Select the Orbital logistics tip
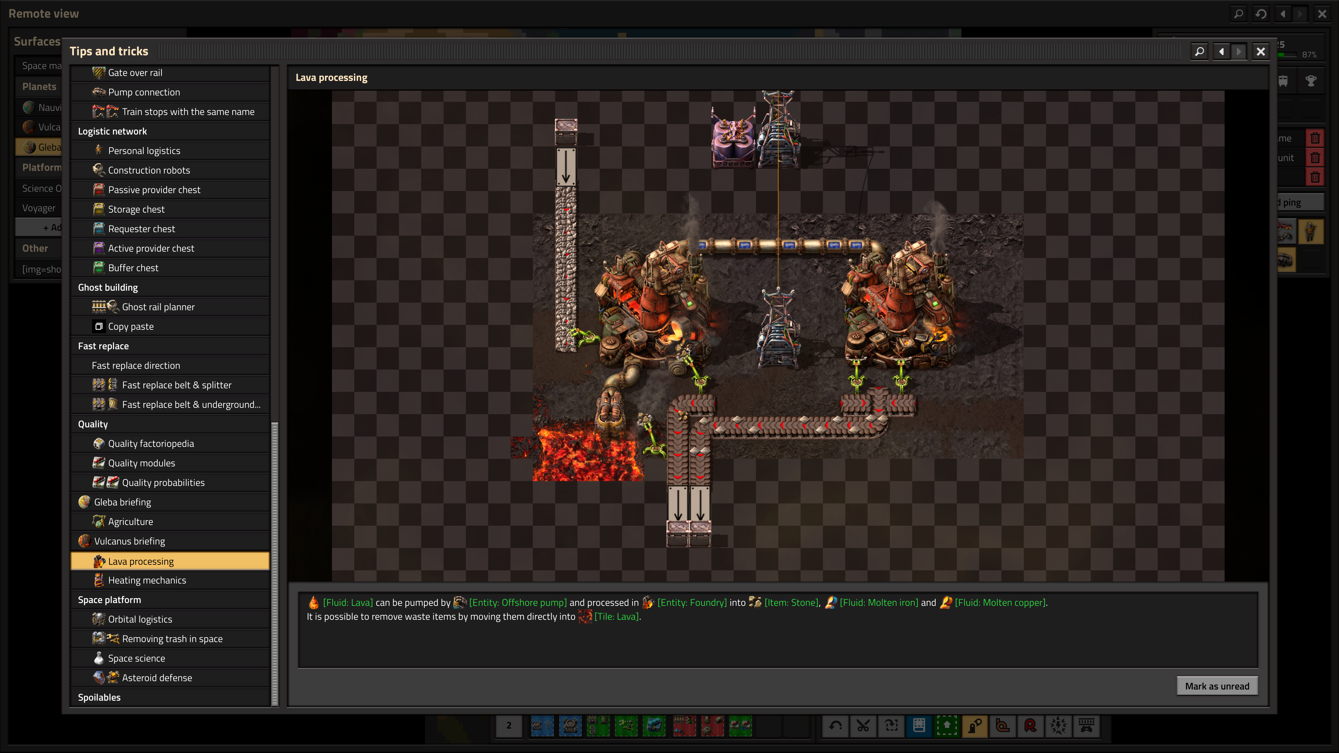The image size is (1339, 753). point(171,619)
